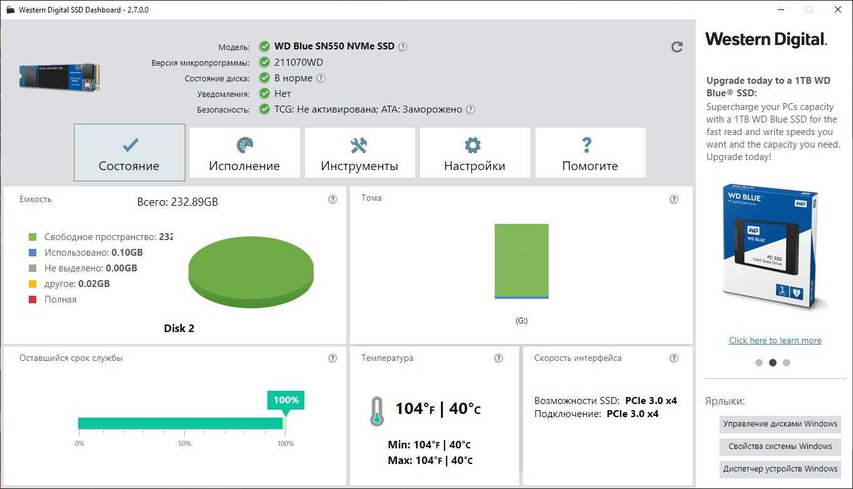The height and width of the screenshot is (489, 853).
Task: Click help icon in Температура panel
Action: click(x=499, y=358)
